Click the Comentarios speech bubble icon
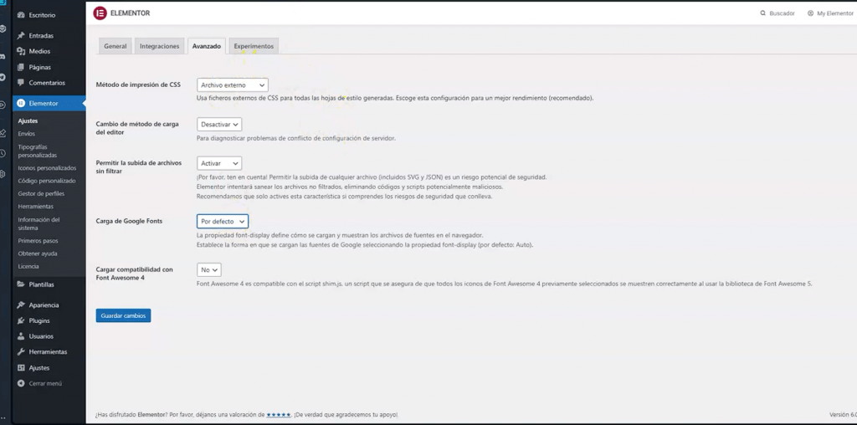Image resolution: width=857 pixels, height=425 pixels. 21,83
